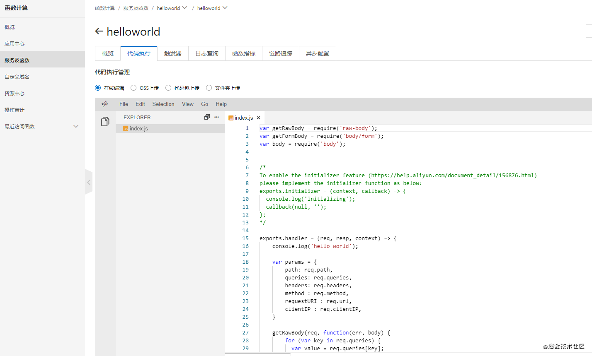Open 应用中心 in the left sidebar
Viewport: 592px width, 356px height.
point(42,43)
